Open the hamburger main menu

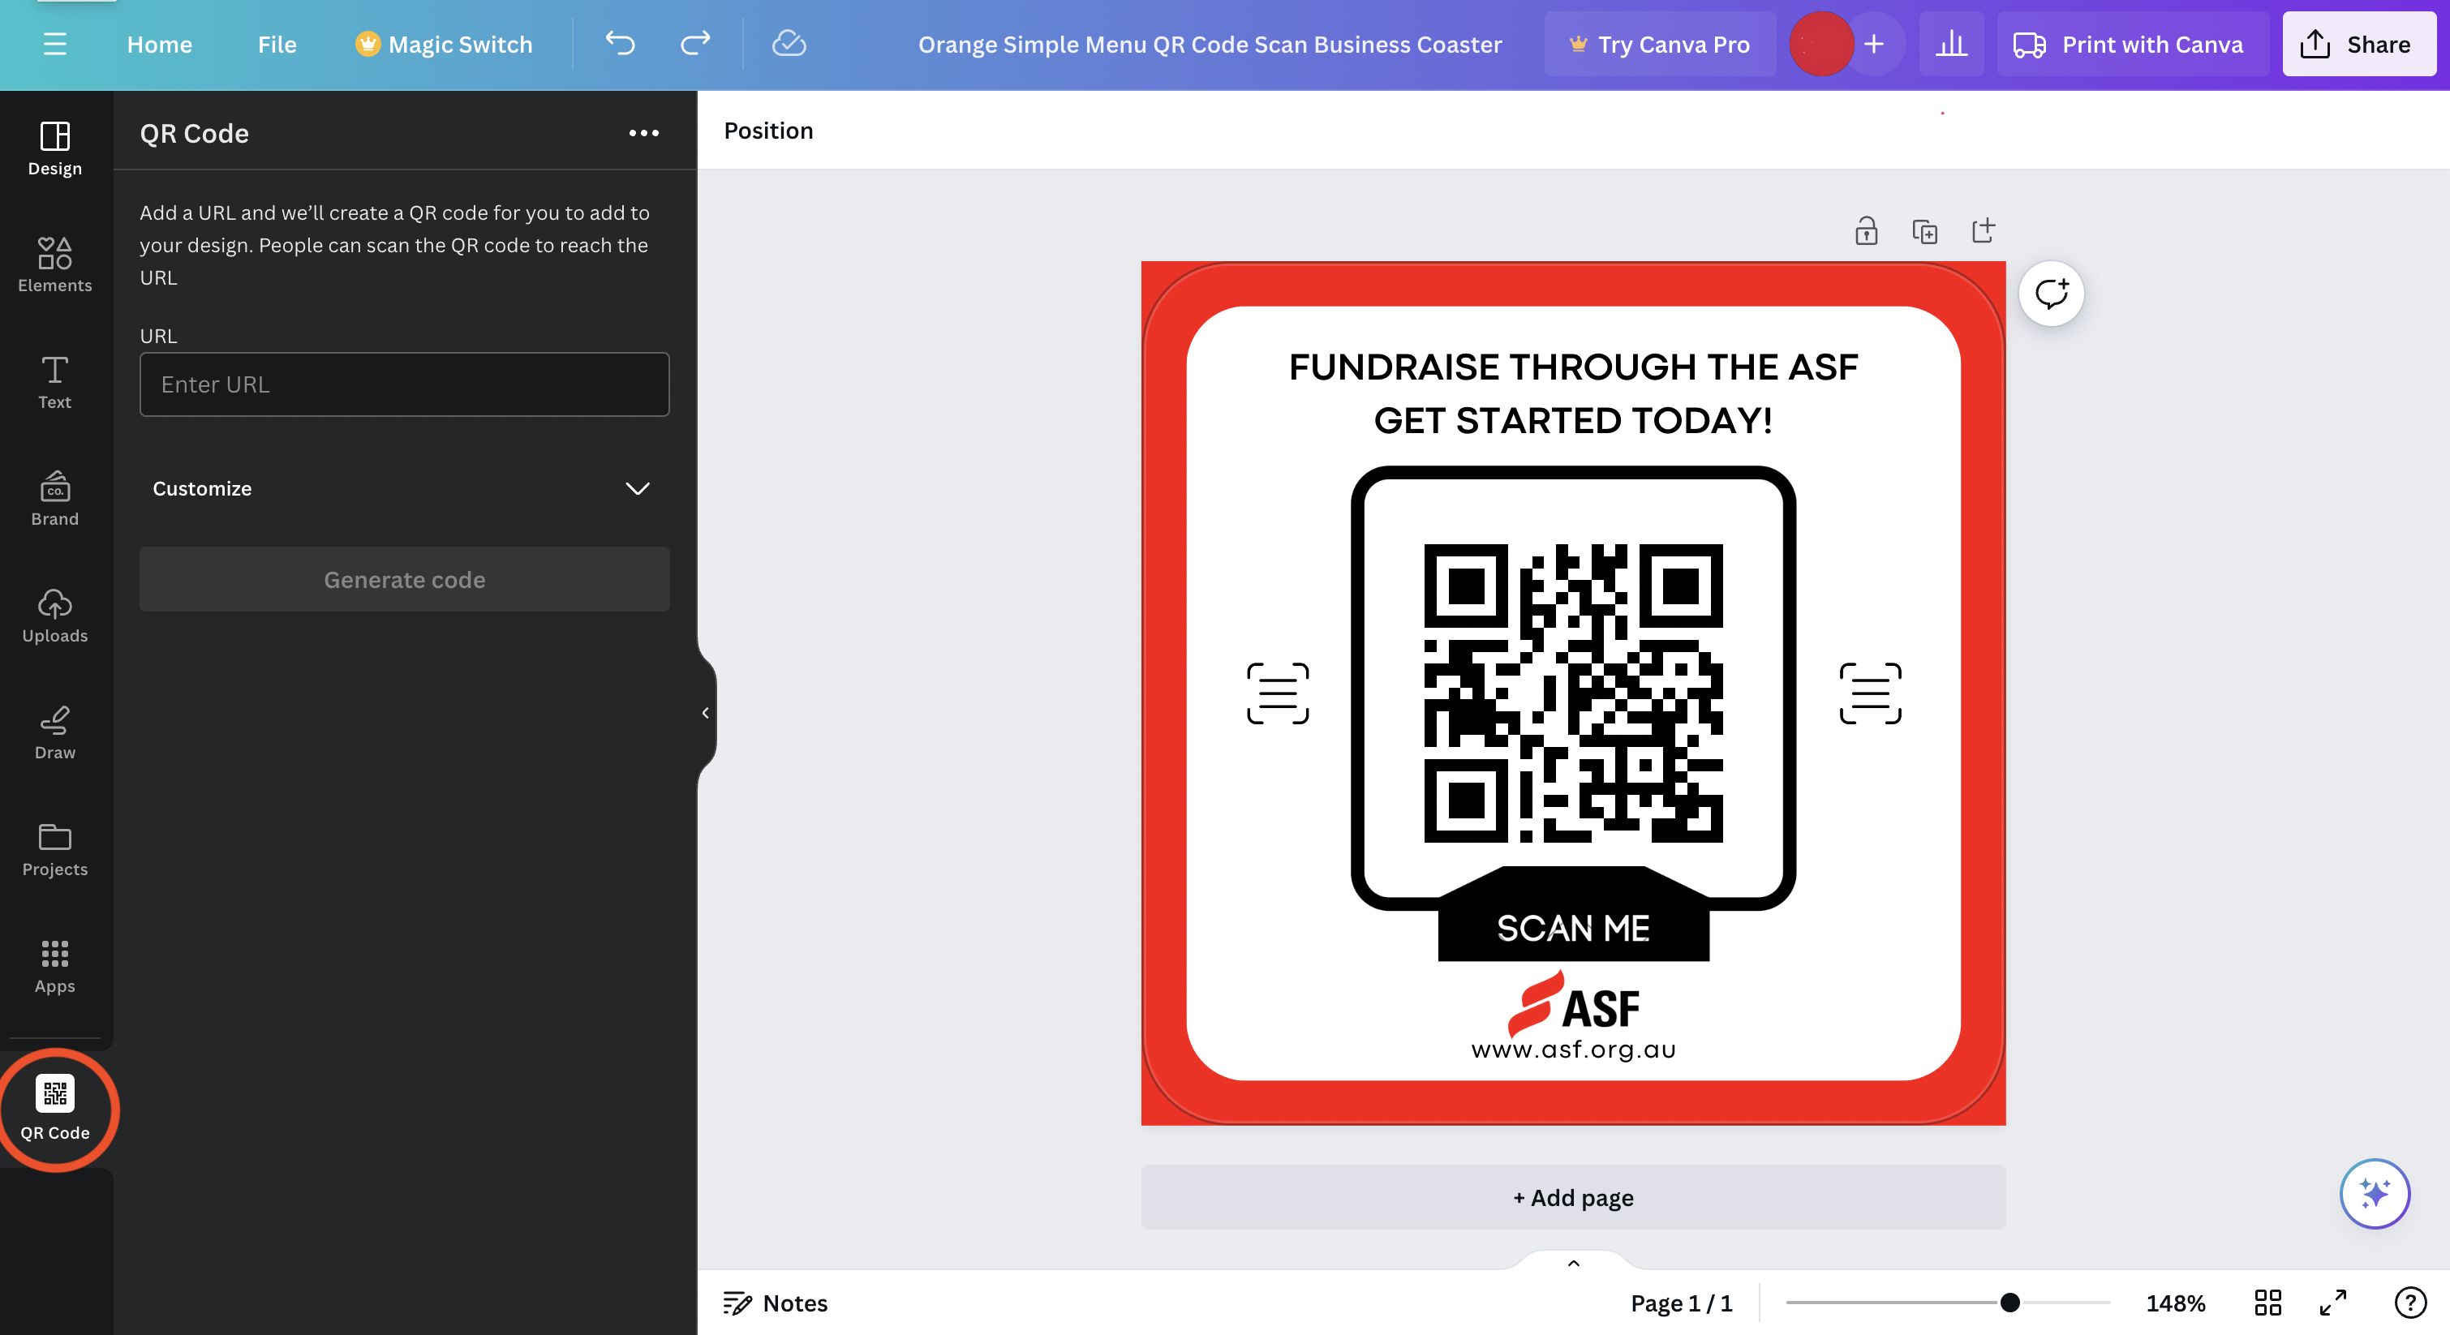(54, 44)
